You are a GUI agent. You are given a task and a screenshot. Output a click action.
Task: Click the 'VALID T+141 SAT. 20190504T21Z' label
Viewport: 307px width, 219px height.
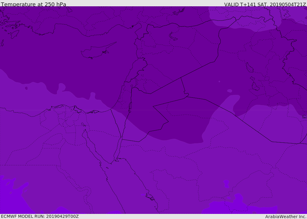coord(265,5)
